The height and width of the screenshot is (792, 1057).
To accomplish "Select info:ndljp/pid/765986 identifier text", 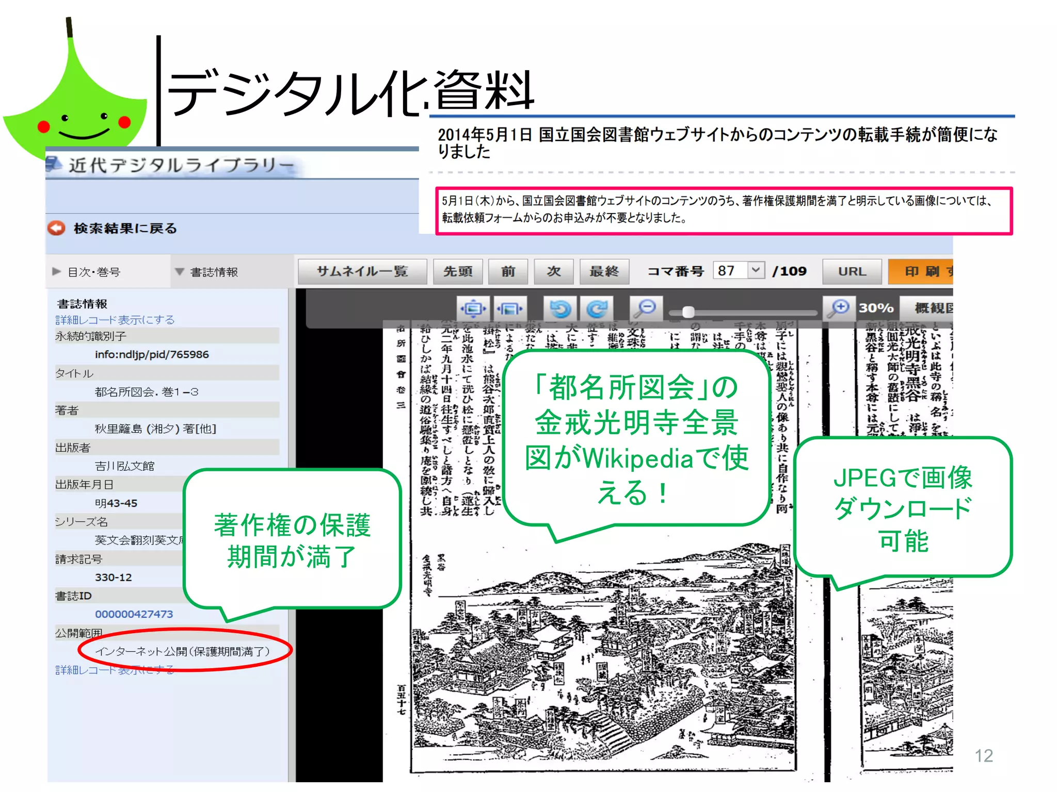I will click(x=152, y=354).
